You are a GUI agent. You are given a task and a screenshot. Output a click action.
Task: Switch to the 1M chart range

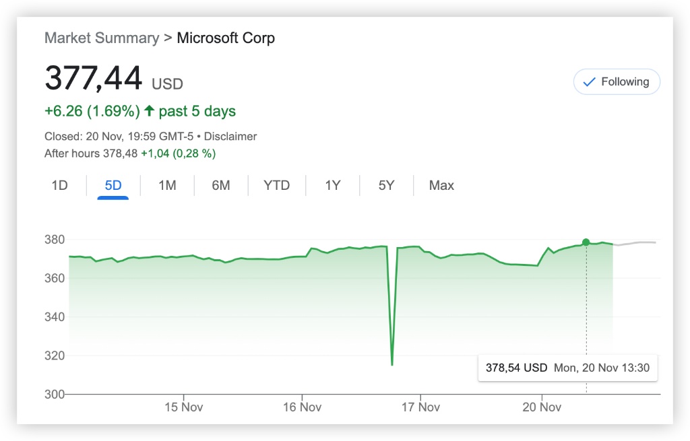click(167, 185)
